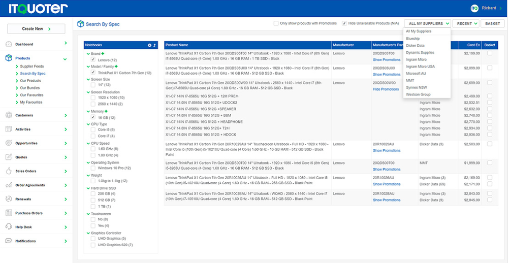
Task: Collapse the CPU Type filter group
Action: point(88,124)
